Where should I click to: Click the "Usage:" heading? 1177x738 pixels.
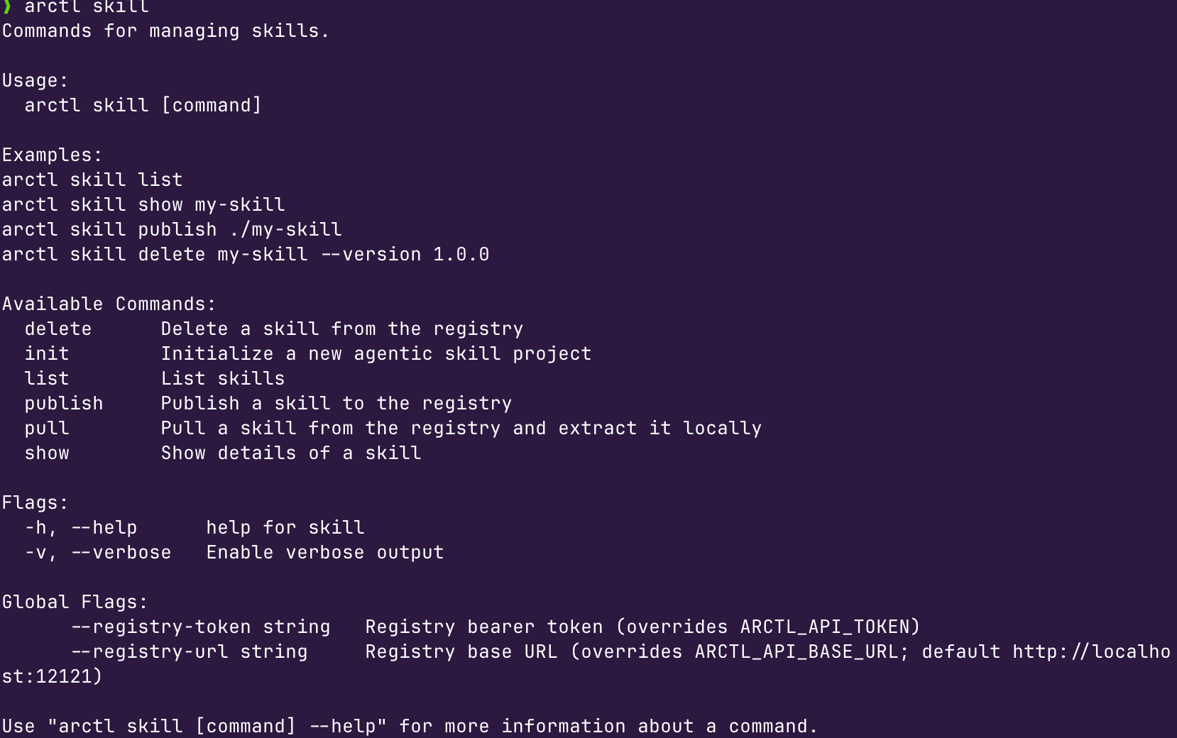pyautogui.click(x=35, y=81)
